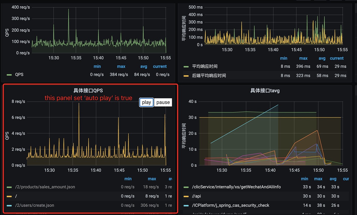Toggle /ICPlatform/j_spring_cas_security_check series

point(231,205)
